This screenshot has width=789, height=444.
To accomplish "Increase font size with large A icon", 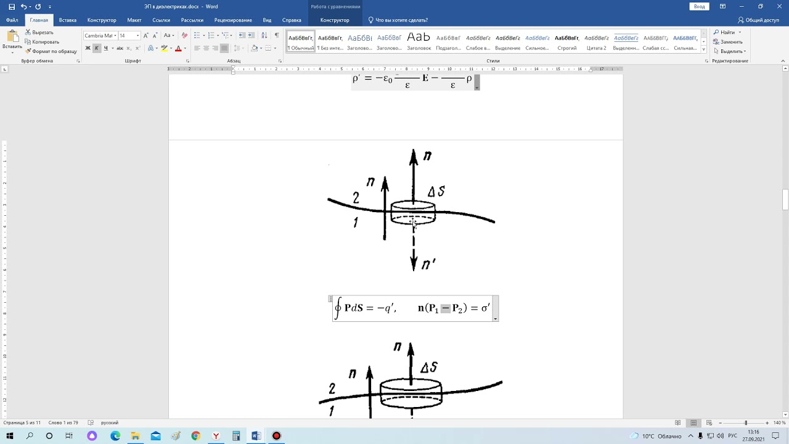I will 146,36.
